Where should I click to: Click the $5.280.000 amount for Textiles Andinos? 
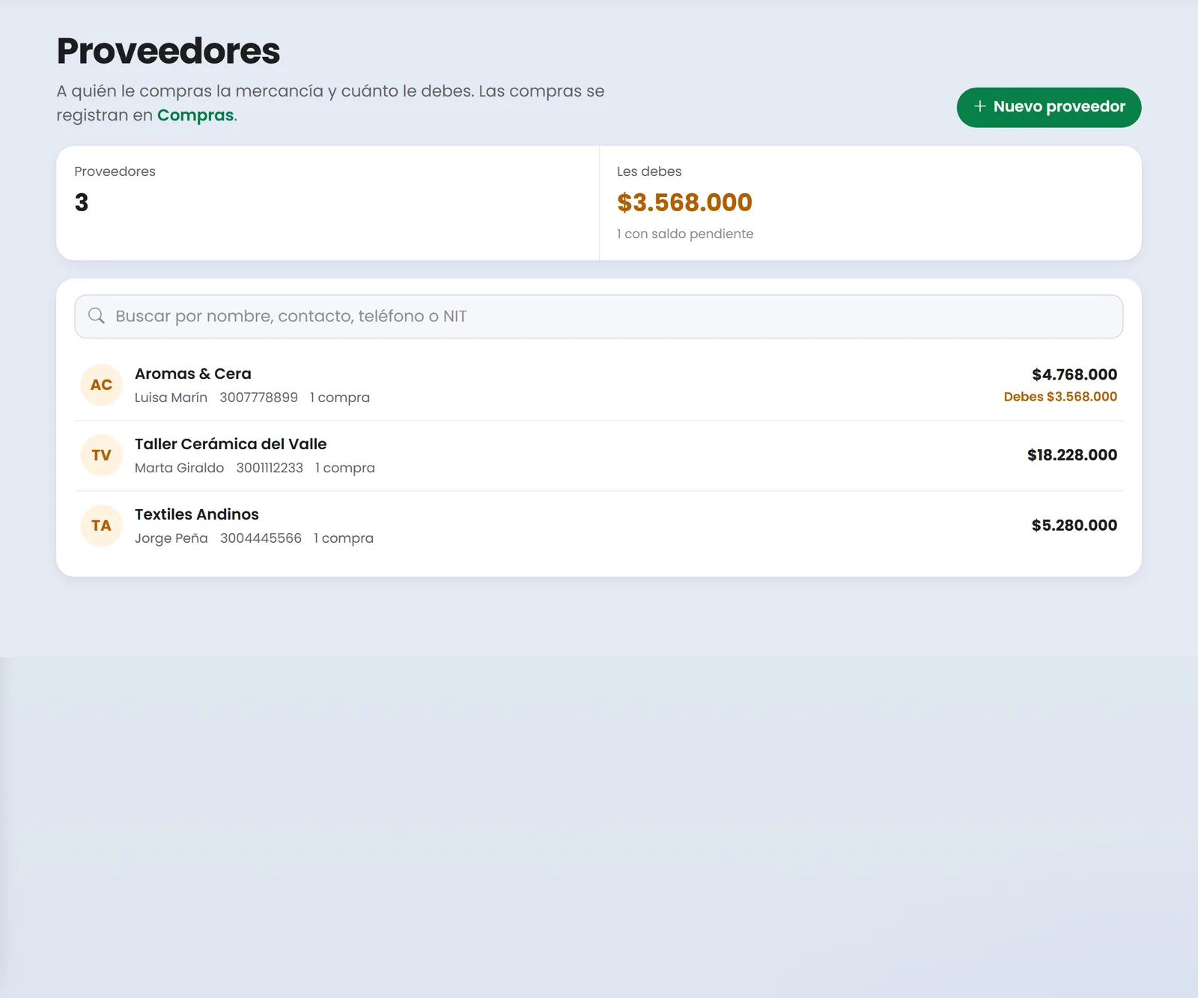1074,526
